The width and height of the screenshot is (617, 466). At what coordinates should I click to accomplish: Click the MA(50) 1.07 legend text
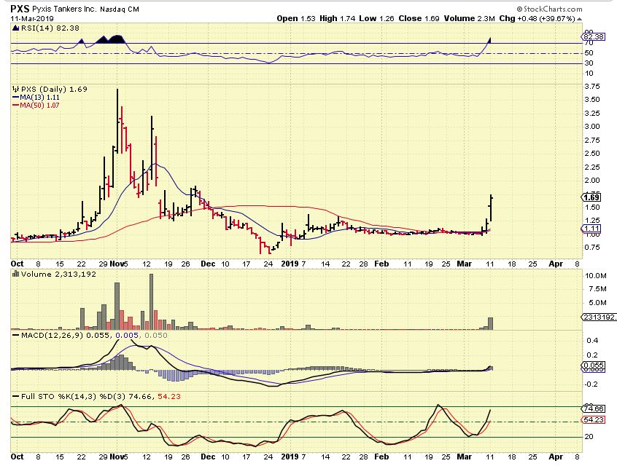(x=39, y=106)
